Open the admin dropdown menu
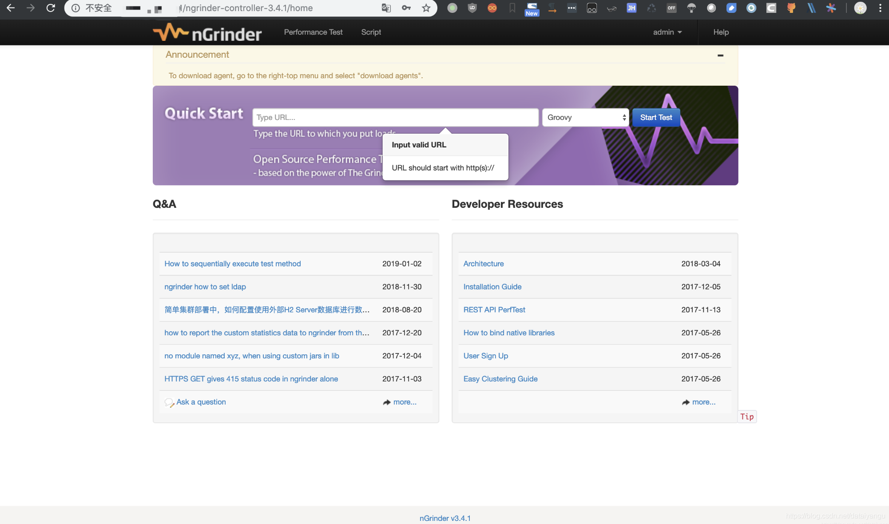 pos(667,32)
